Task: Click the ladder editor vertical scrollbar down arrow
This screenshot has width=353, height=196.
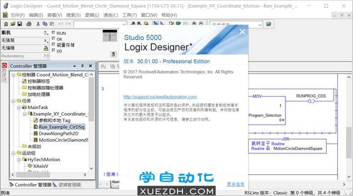Action: click(349, 177)
